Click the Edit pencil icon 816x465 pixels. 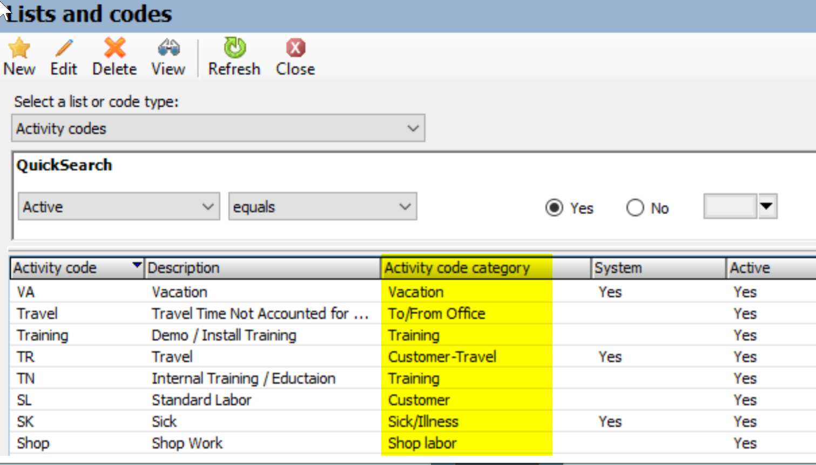64,48
